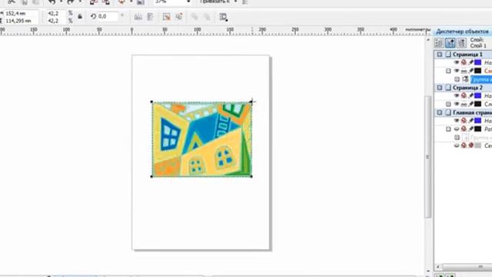Toggle editable pencil of Страница 1 black layer
The image size is (492, 277).
pyautogui.click(x=470, y=71)
